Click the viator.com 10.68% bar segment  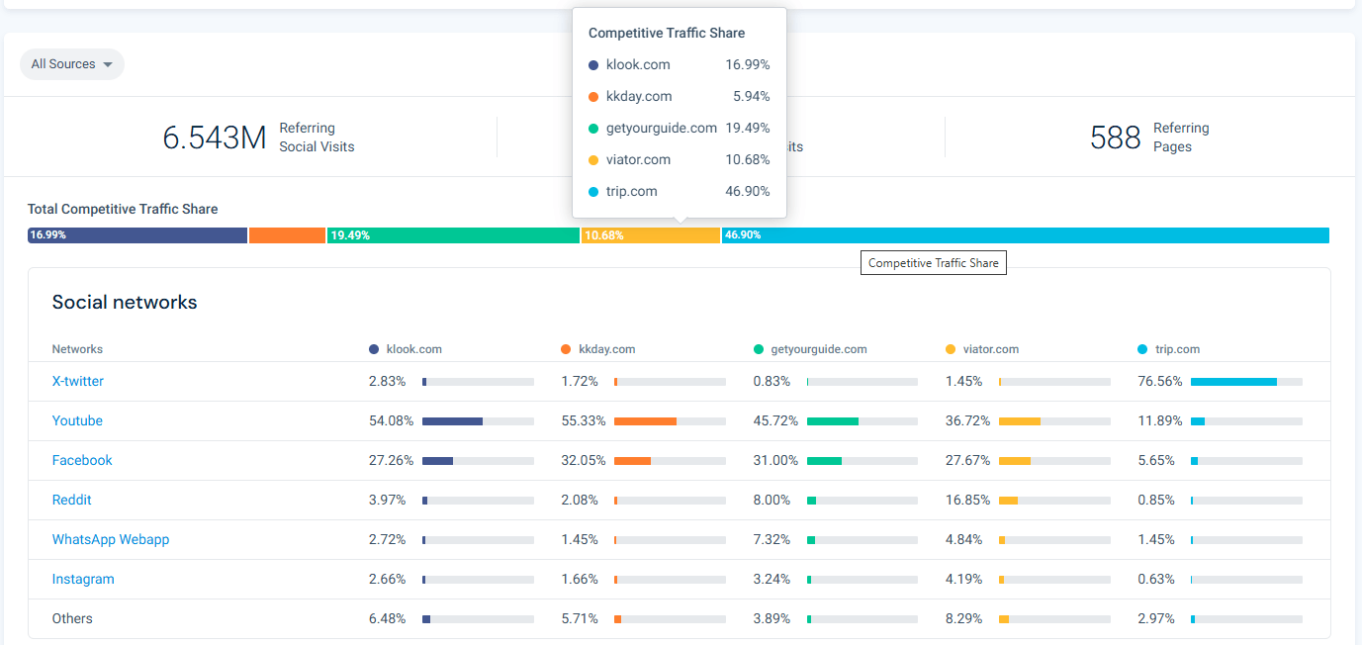(651, 235)
